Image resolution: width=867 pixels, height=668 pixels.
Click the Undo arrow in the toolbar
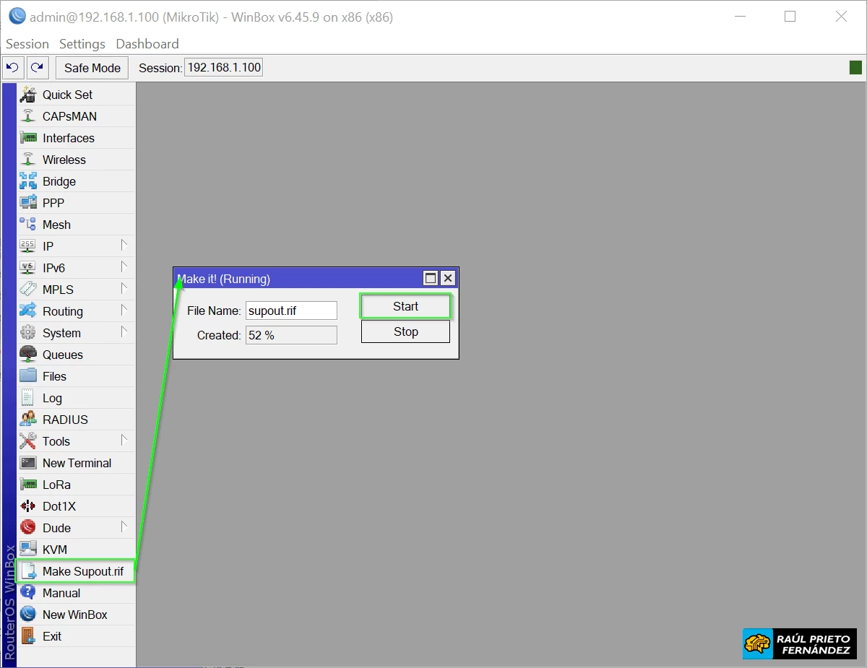[x=13, y=67]
